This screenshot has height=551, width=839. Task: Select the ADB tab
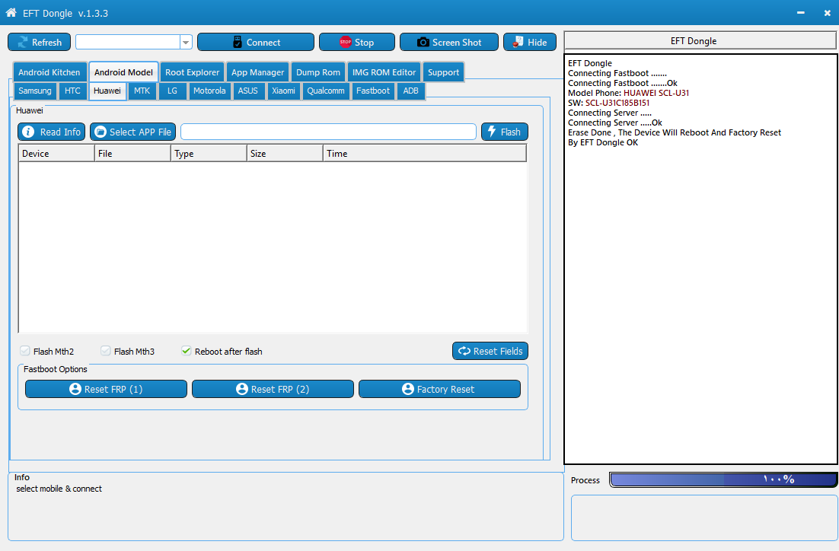point(410,91)
